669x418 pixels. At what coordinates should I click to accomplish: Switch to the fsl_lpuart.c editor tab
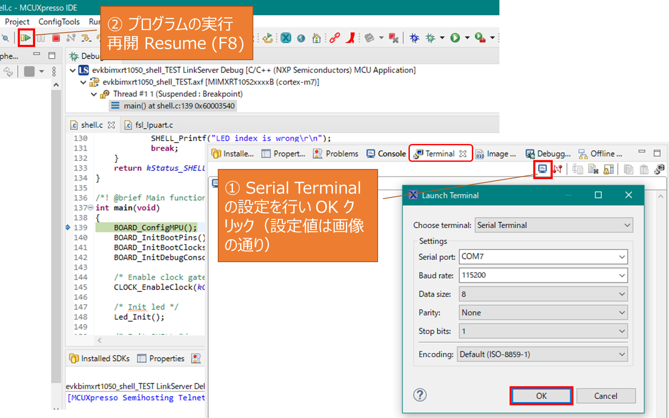[x=154, y=125]
